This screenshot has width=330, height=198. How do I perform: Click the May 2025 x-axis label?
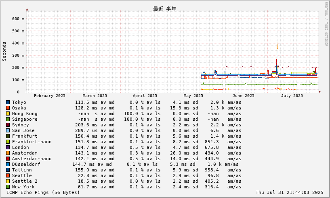[x=193, y=96]
